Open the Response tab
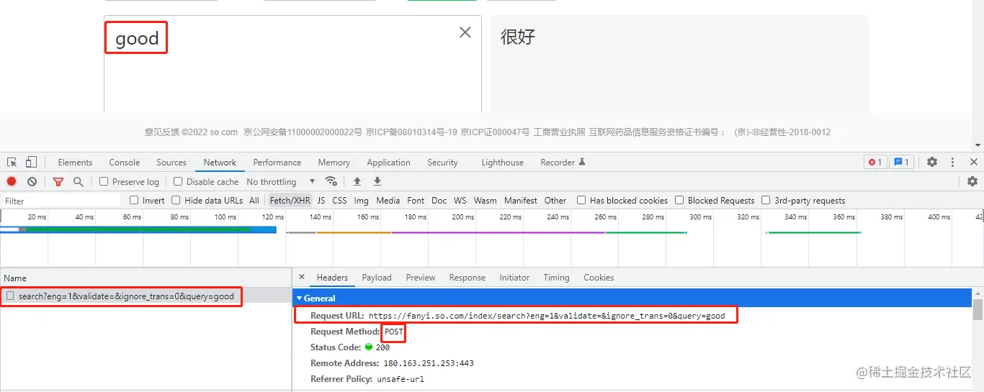The height and width of the screenshot is (392, 984). pos(468,278)
